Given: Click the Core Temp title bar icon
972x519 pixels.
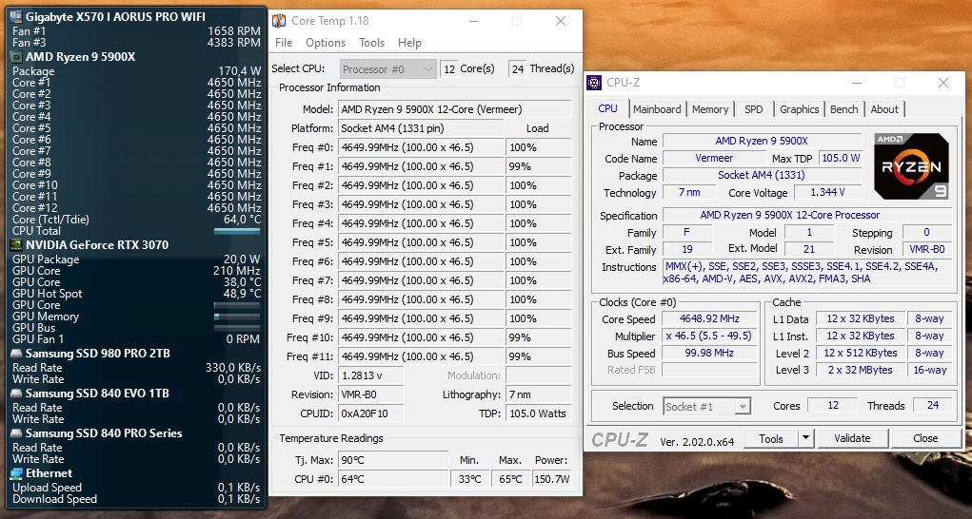Looking at the screenshot, I should [280, 21].
